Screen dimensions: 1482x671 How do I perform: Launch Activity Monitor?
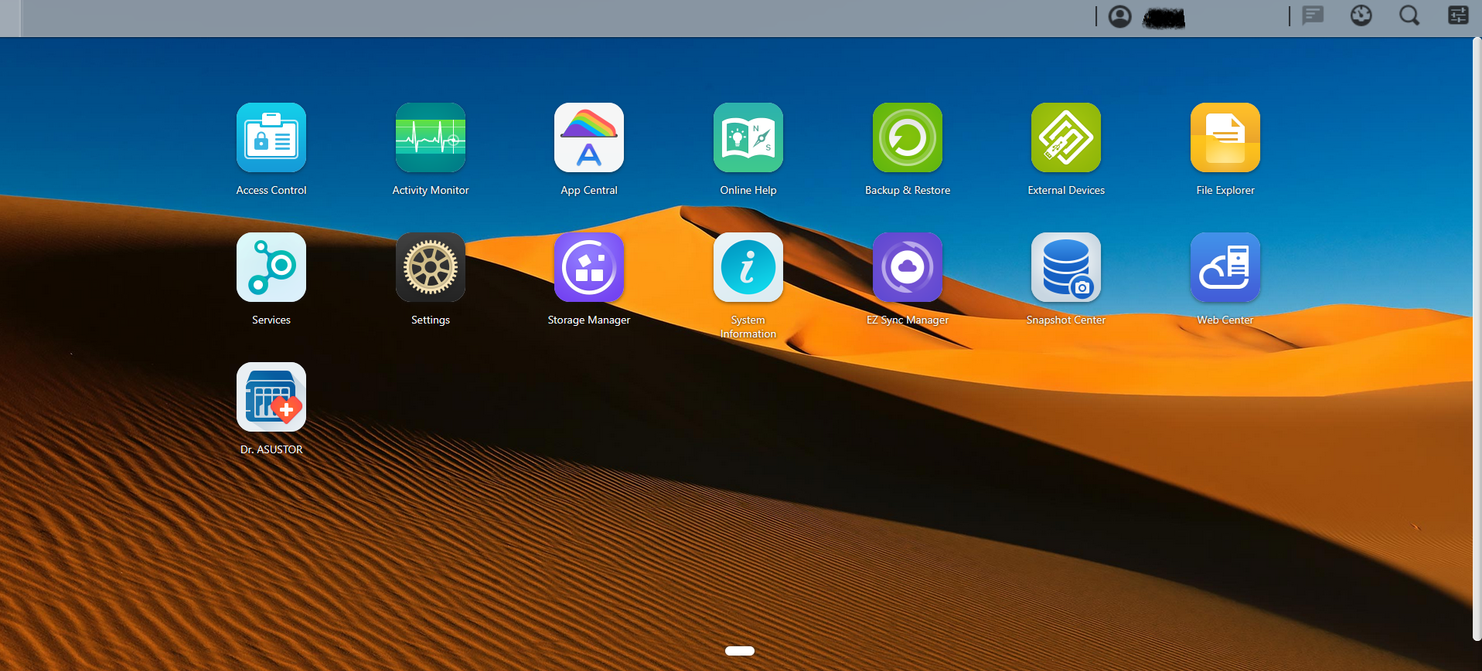(x=431, y=137)
